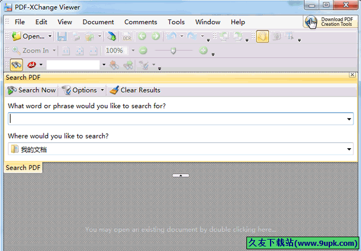361x251 pixels.
Task: Click the Fit Page icon
Action: pos(79,51)
